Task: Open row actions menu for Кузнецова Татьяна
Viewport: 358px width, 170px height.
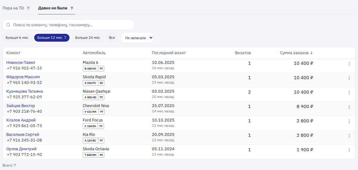Action: coord(349,93)
